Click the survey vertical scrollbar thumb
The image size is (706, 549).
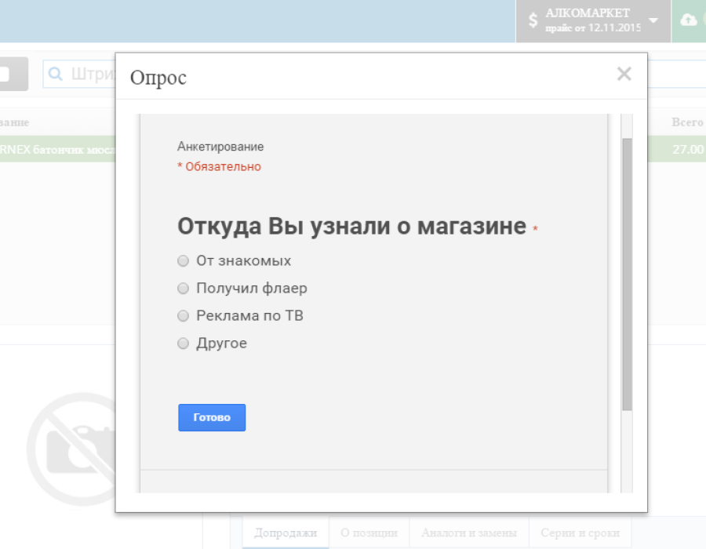[x=627, y=274]
